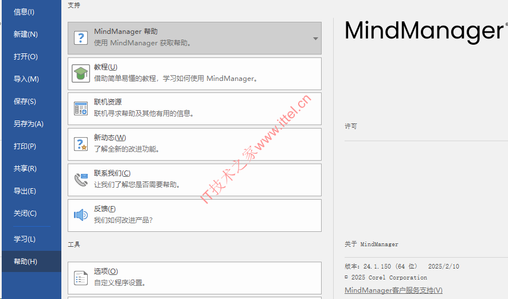This screenshot has width=508, height=299.
Task: Click the version text 24.1.150
Action: 377,266
